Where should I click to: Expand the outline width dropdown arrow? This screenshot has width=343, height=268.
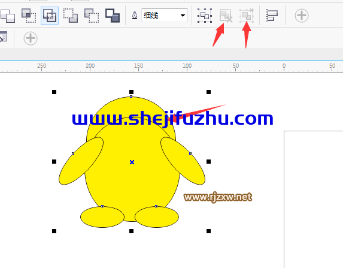tap(183, 16)
